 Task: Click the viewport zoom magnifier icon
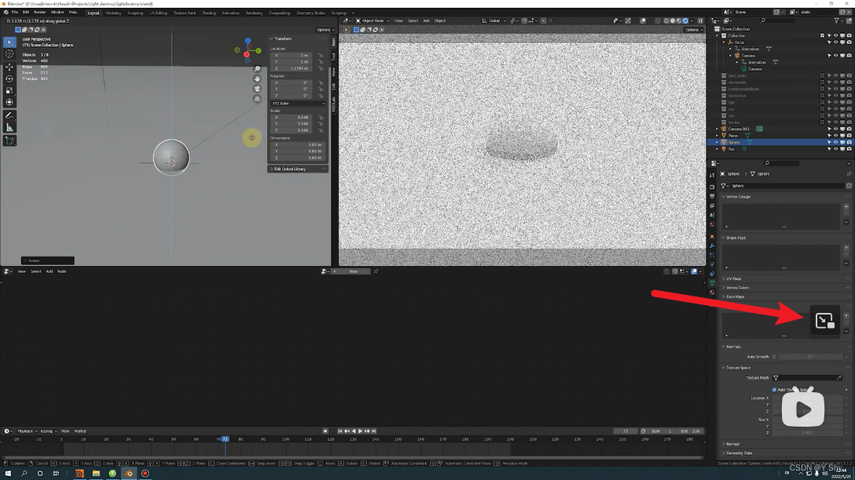coord(258,68)
